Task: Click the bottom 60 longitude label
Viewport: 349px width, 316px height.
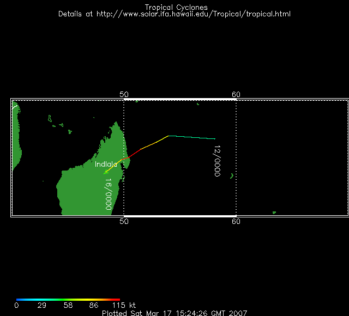Action: (236, 221)
